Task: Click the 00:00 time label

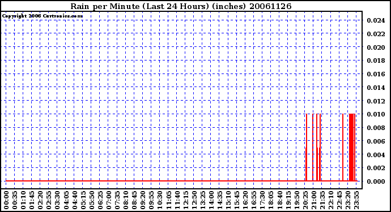Action: pos(6,200)
